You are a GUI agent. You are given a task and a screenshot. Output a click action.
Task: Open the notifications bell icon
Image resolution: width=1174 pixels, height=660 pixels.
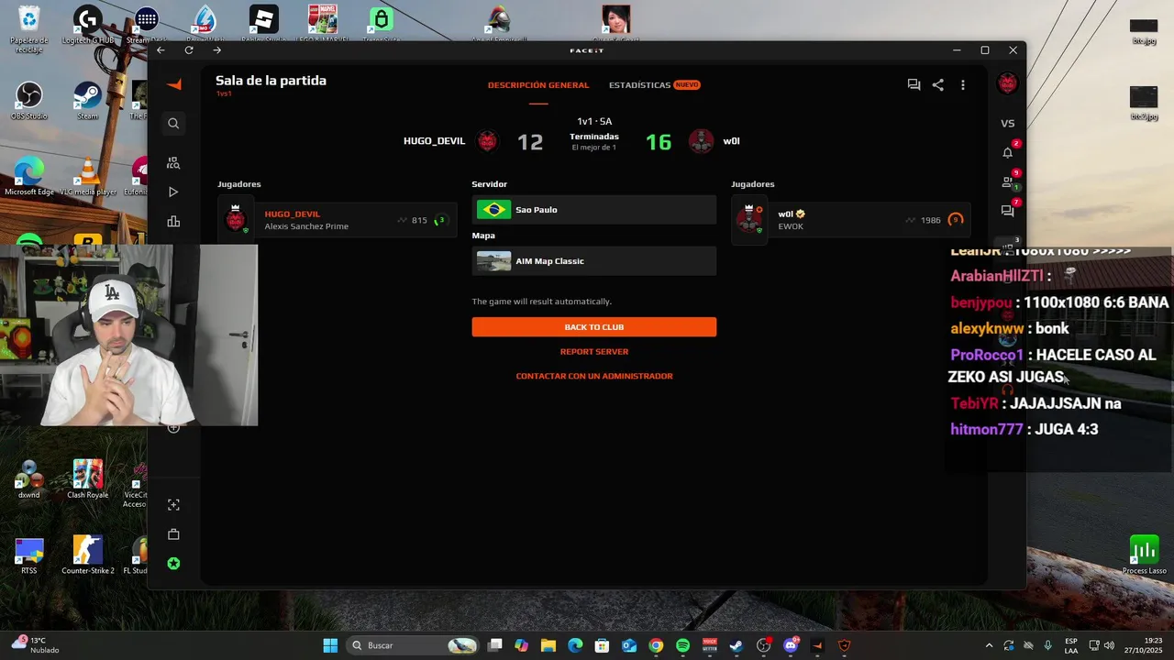click(1007, 152)
